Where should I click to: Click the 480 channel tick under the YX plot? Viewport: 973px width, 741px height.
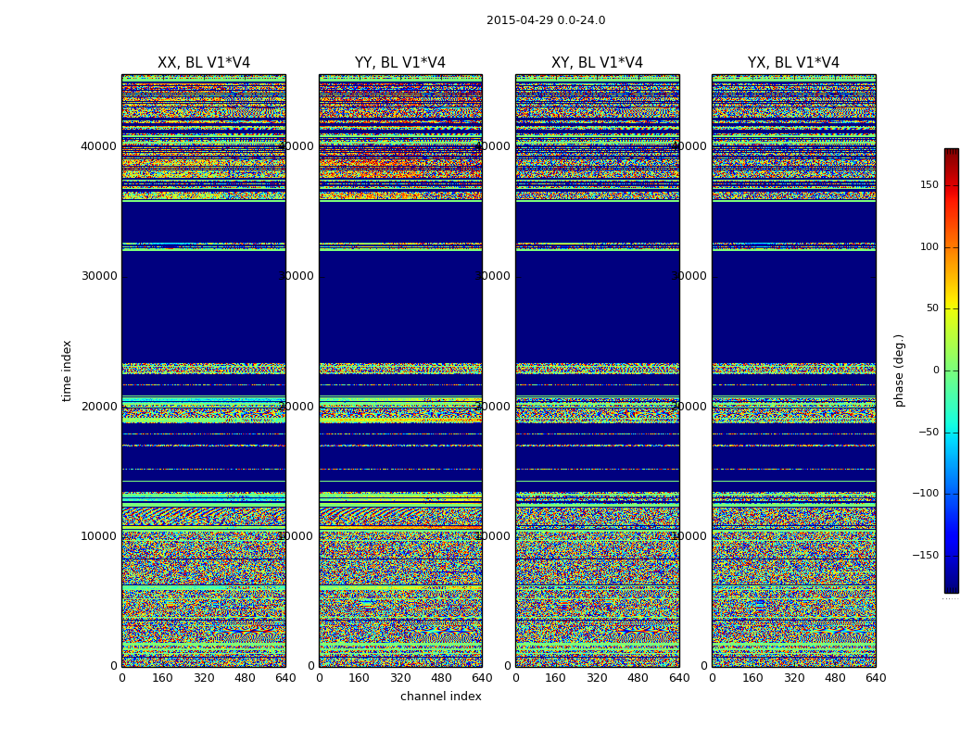tap(835, 678)
